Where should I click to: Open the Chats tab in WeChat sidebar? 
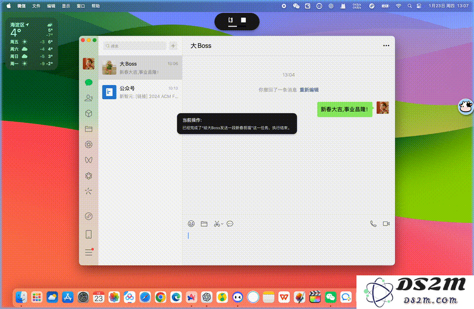(x=88, y=83)
